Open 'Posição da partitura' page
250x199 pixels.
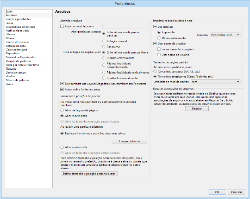click(x=29, y=61)
